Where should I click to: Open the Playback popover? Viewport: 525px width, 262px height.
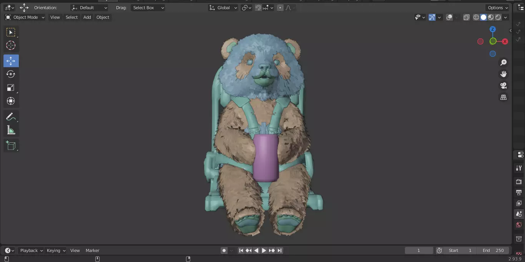tap(31, 250)
